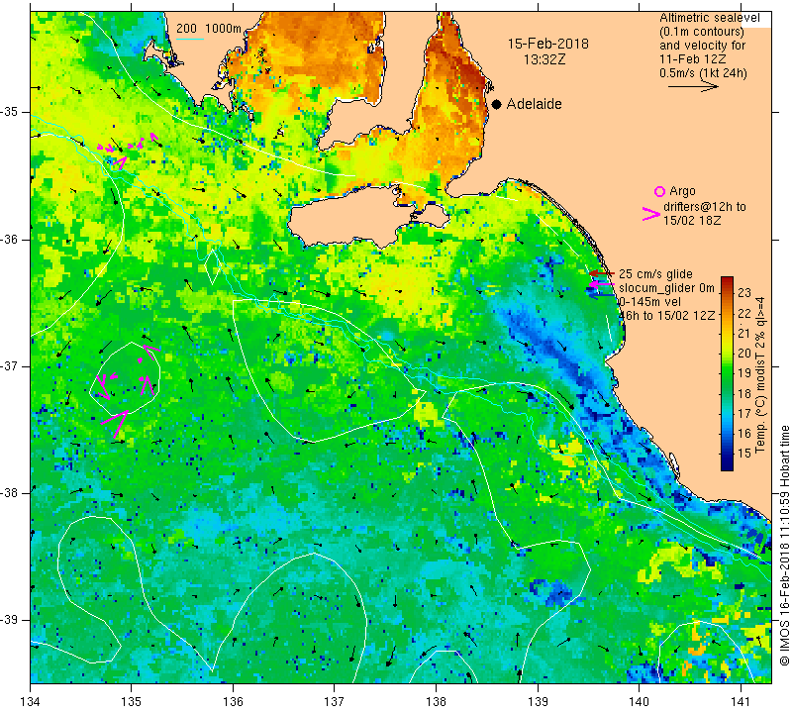
Task: Click the '15/02 18Z' drifter time text
Action: click(691, 221)
